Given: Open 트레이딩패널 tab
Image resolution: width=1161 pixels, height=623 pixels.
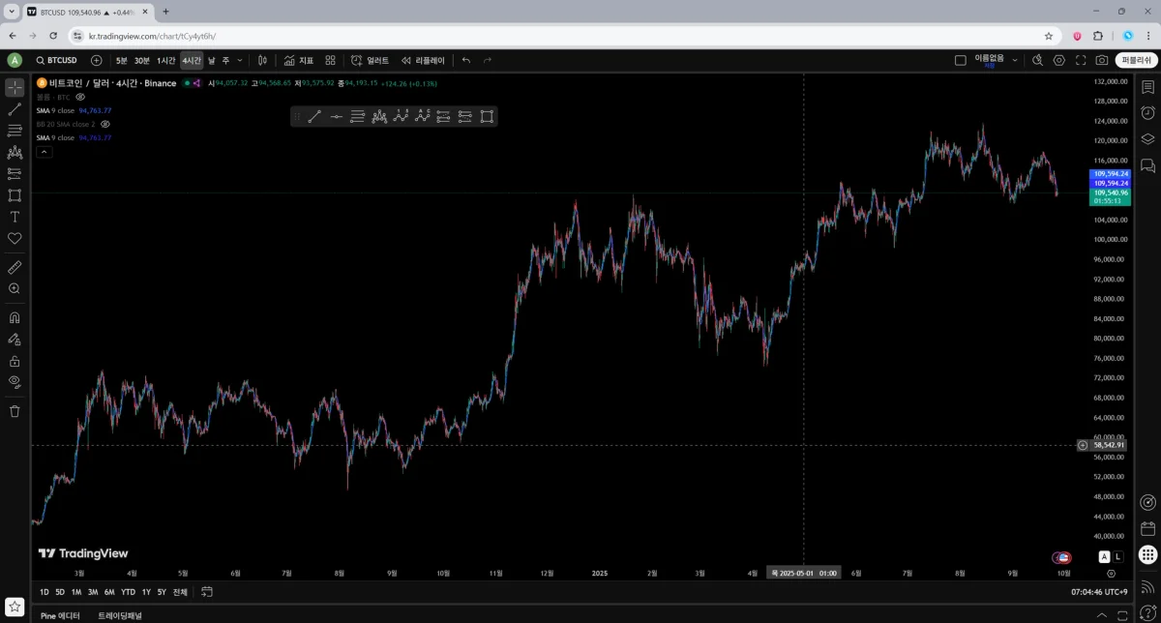Looking at the screenshot, I should pos(119,615).
